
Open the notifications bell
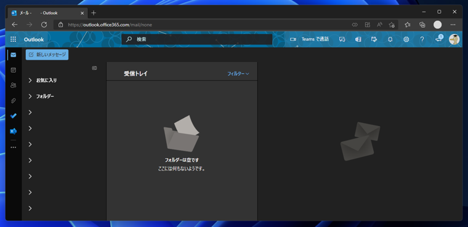click(390, 39)
